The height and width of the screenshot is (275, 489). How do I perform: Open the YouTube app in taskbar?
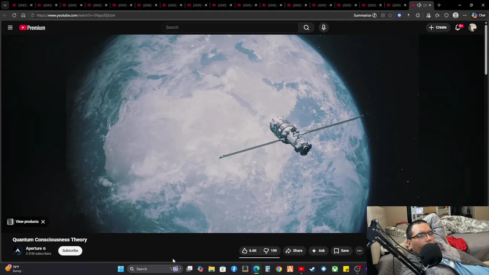[301, 269]
